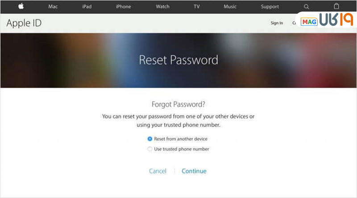
Task: Open the Mac menu item
Action: click(x=53, y=7)
